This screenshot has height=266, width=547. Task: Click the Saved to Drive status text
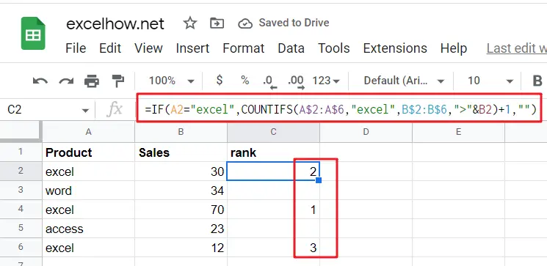tap(294, 23)
